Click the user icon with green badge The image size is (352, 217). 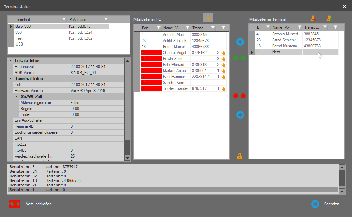click(329, 19)
